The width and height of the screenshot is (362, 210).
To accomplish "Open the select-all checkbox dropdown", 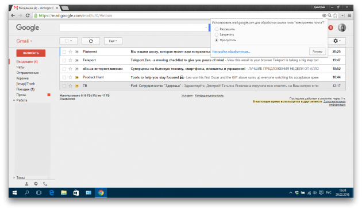I will click(x=68, y=41).
